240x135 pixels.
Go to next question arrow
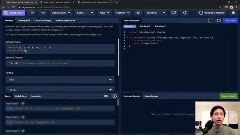point(43,13)
